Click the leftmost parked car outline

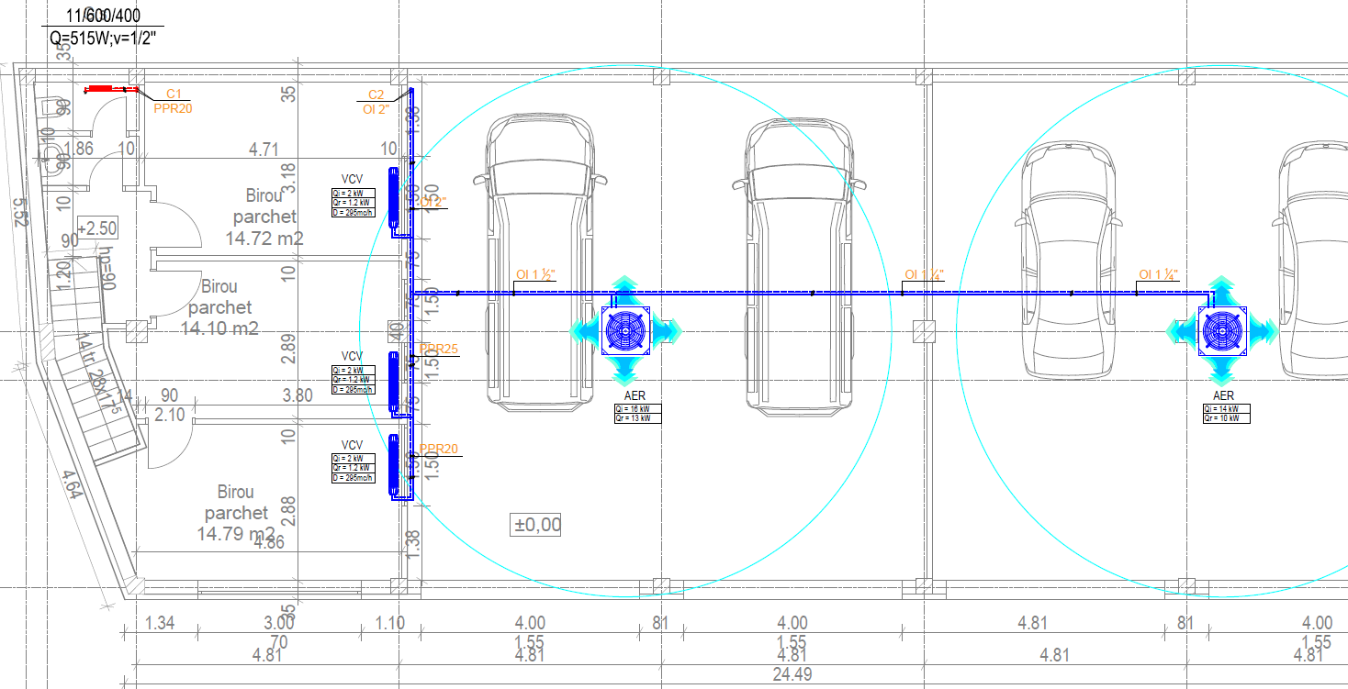(x=536, y=266)
